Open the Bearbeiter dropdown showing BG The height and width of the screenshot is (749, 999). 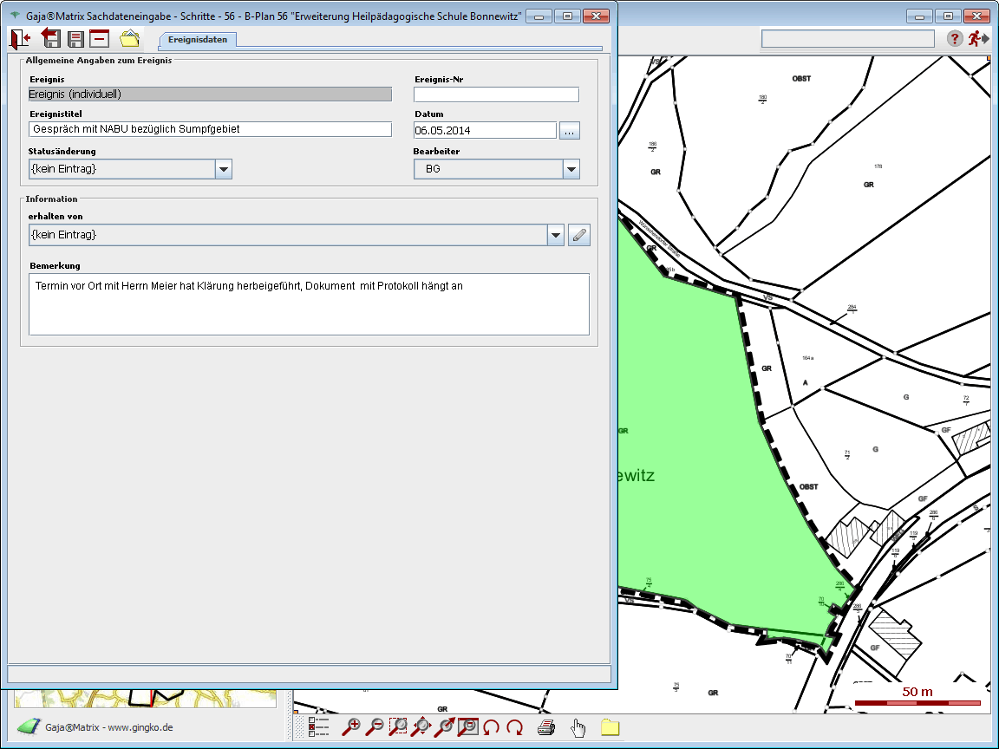[571, 169]
